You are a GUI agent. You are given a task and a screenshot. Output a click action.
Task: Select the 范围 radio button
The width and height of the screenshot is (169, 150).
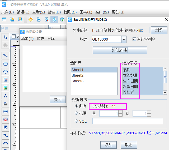coord(77,113)
